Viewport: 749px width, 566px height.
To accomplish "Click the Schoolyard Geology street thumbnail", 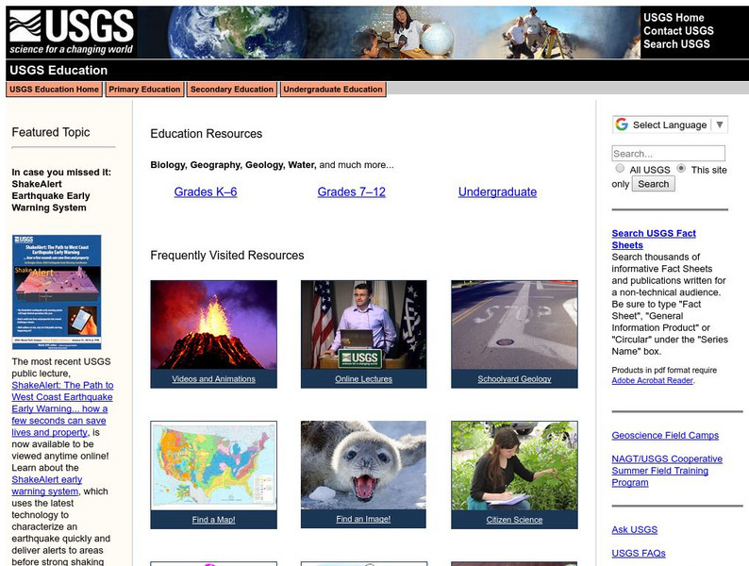I will [514, 325].
